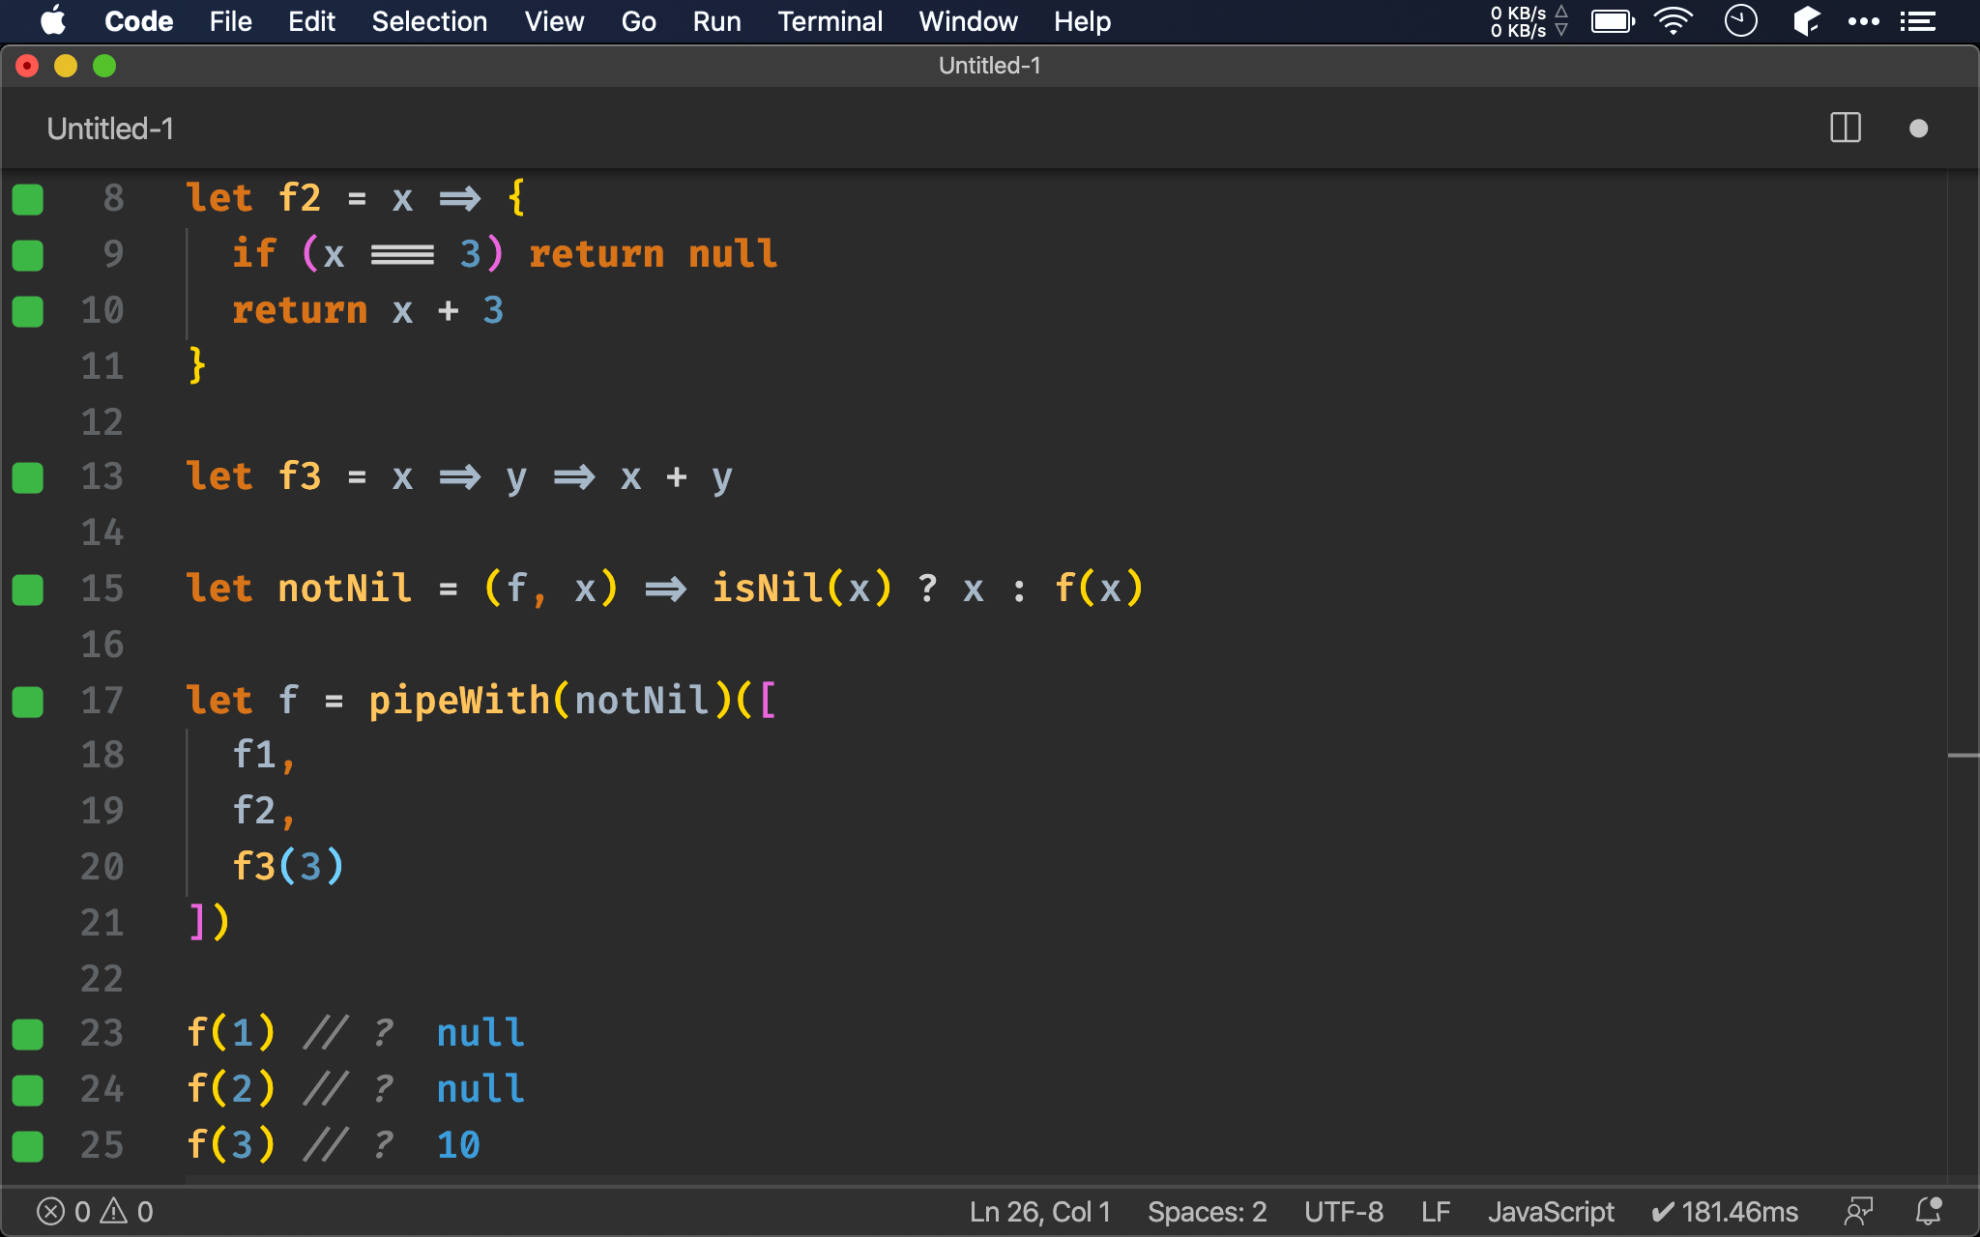Change file encoding via 'UTF-8'
Screen dimensions: 1980x1237
point(1344,1212)
